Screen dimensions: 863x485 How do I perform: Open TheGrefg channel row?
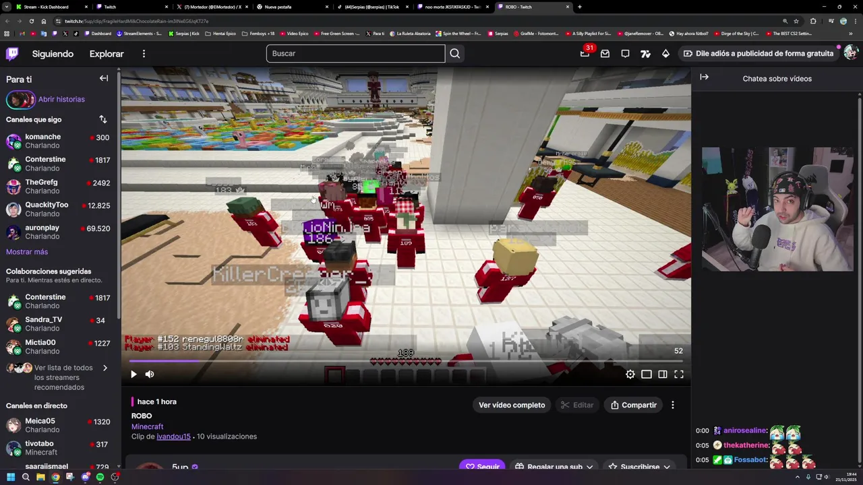click(59, 187)
